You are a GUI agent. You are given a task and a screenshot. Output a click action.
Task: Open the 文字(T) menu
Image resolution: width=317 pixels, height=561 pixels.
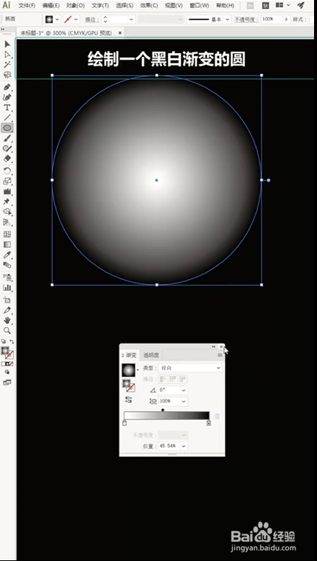click(x=100, y=5)
